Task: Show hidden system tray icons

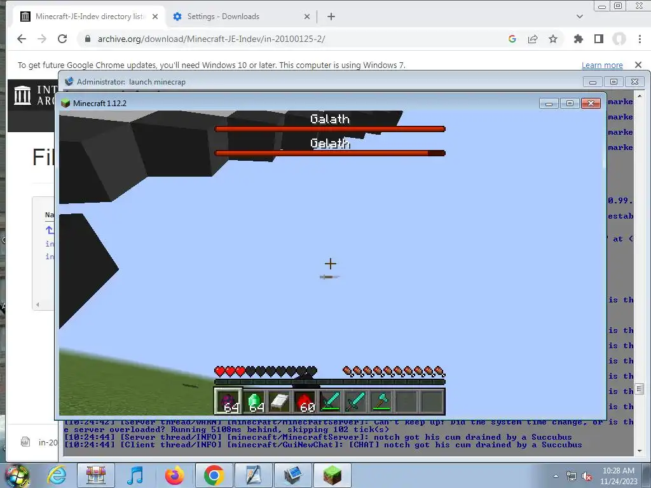Action: tap(556, 476)
